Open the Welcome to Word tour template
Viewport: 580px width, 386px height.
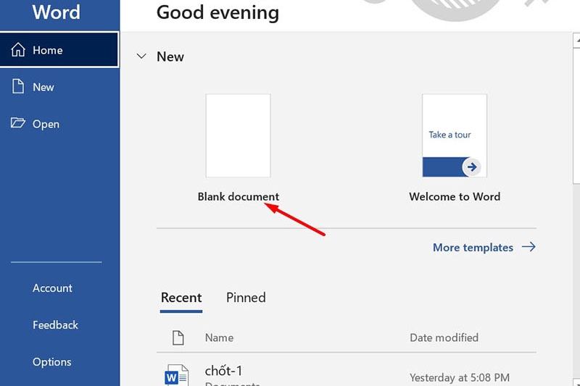[455, 135]
